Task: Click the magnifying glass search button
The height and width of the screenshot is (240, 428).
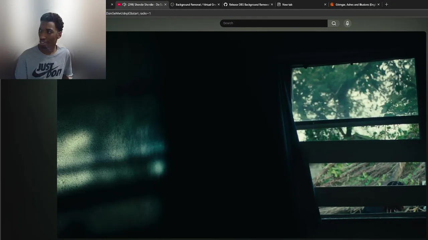Action: point(334,23)
